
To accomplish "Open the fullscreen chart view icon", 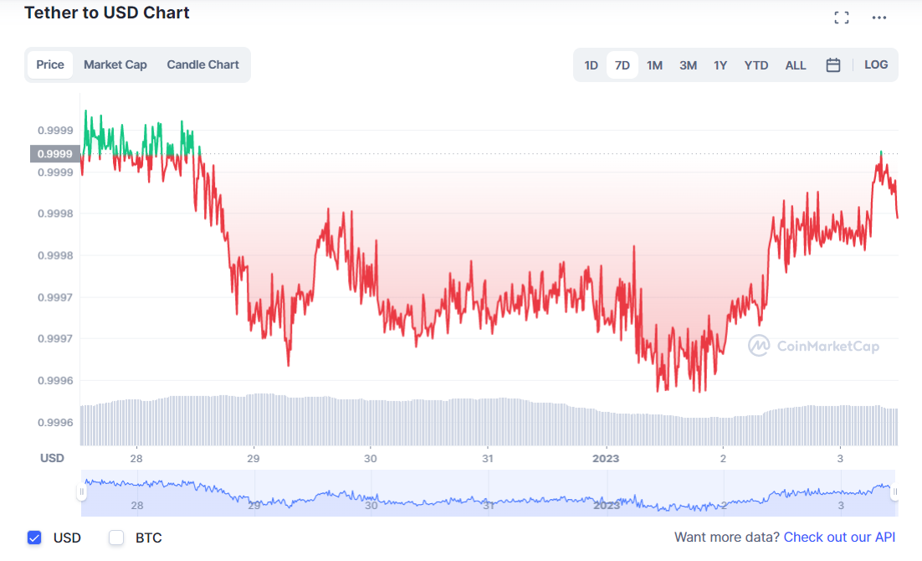I will pyautogui.click(x=841, y=16).
